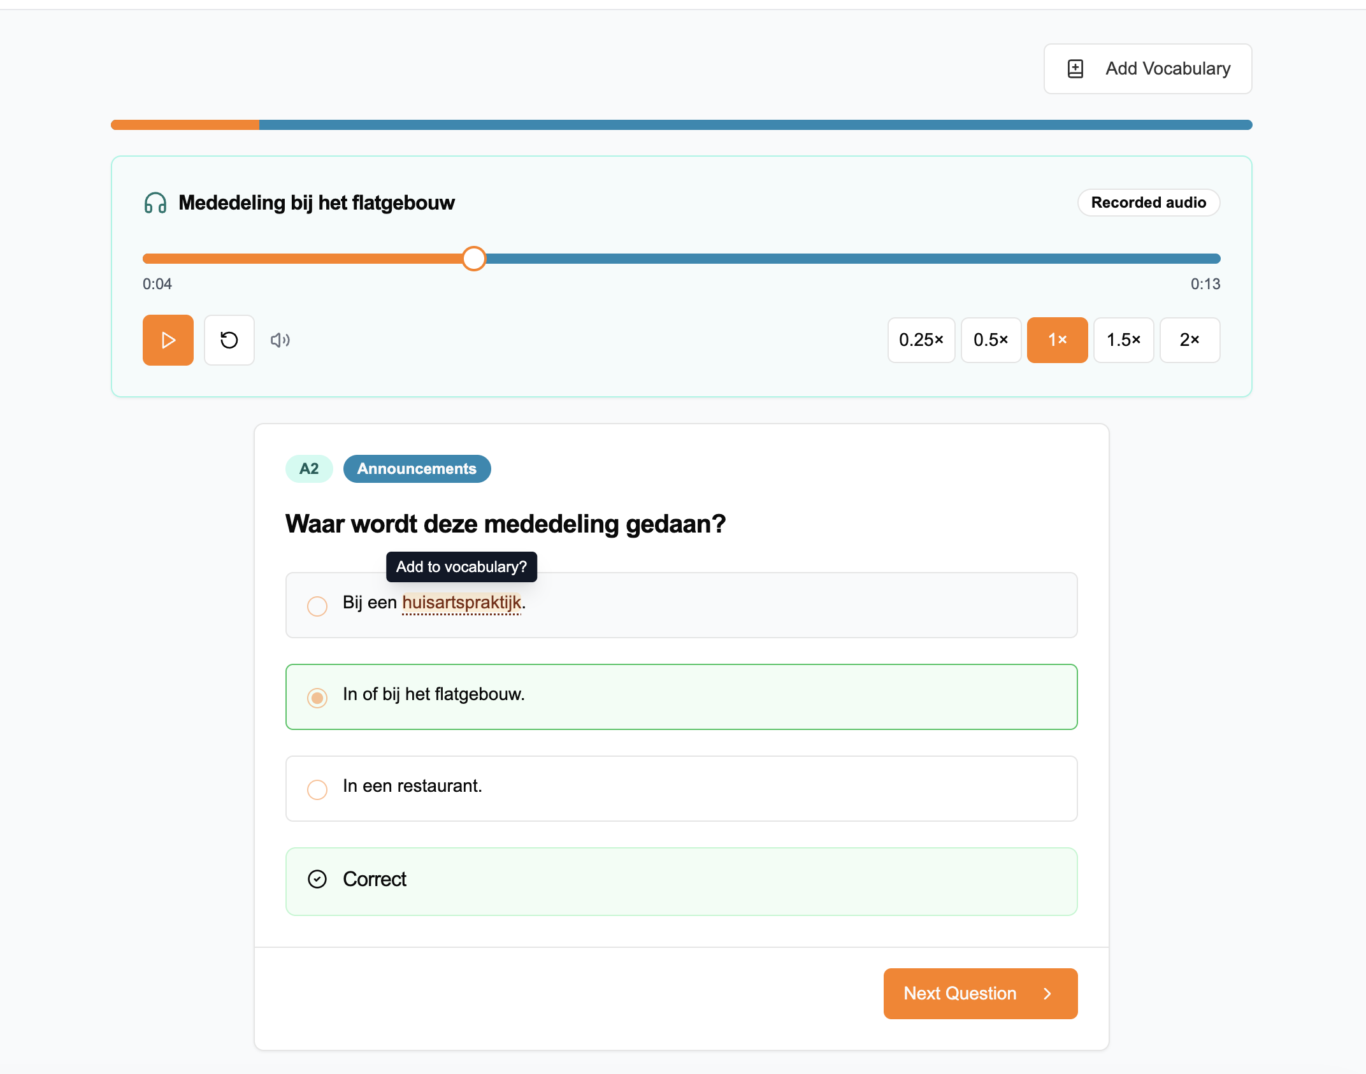Click the audio seek slider handle
The height and width of the screenshot is (1074, 1366).
pyautogui.click(x=474, y=259)
